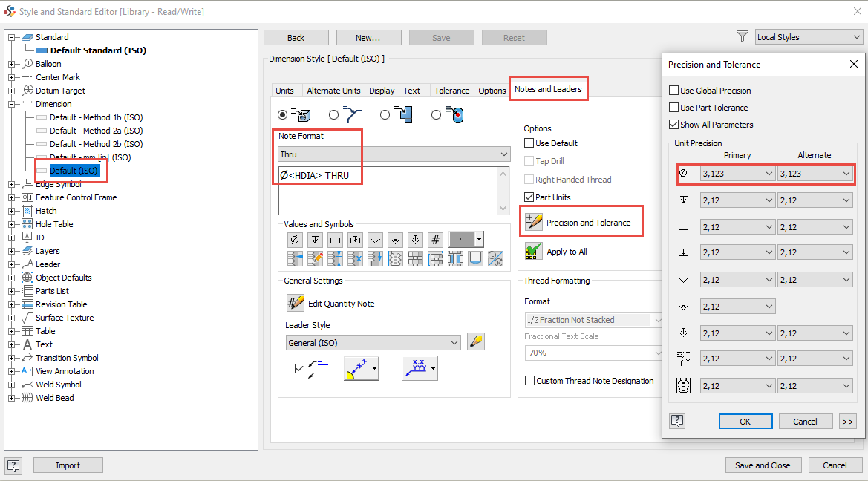
Task: Click the Precision and Tolerance icon button
Action: [534, 222]
